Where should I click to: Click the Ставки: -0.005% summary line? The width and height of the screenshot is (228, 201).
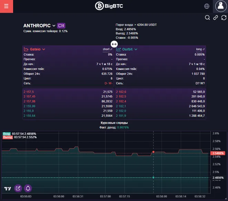point(127,38)
